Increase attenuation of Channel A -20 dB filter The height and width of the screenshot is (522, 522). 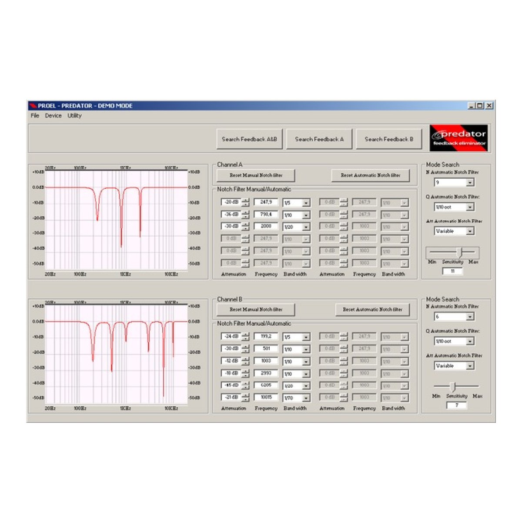pos(246,200)
